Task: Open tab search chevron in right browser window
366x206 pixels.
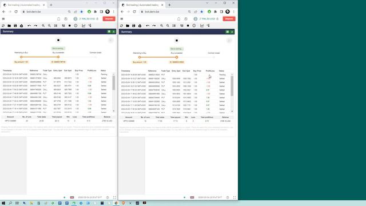Action: pos(207,3)
